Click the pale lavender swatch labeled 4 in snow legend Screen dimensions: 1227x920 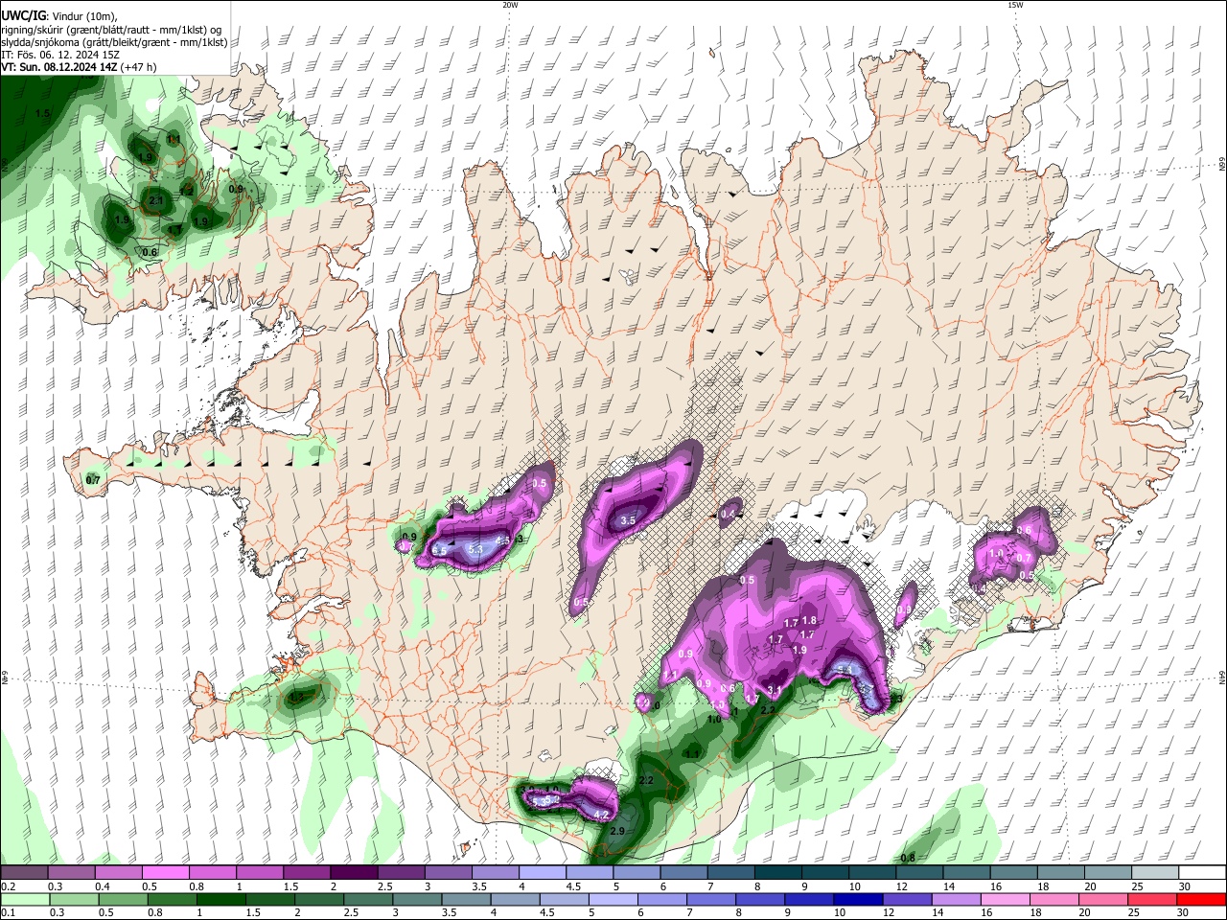542,872
